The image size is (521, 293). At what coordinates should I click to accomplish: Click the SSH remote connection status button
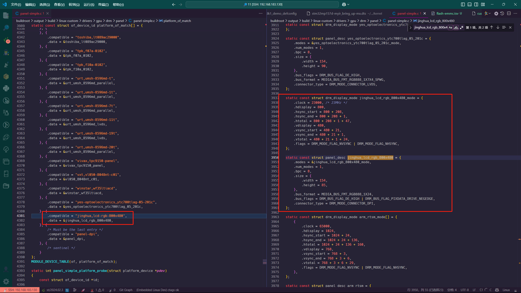[20, 290]
